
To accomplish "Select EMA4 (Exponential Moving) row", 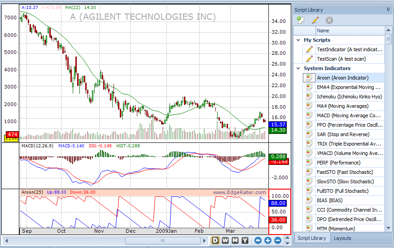I will pyautogui.click(x=343, y=87).
